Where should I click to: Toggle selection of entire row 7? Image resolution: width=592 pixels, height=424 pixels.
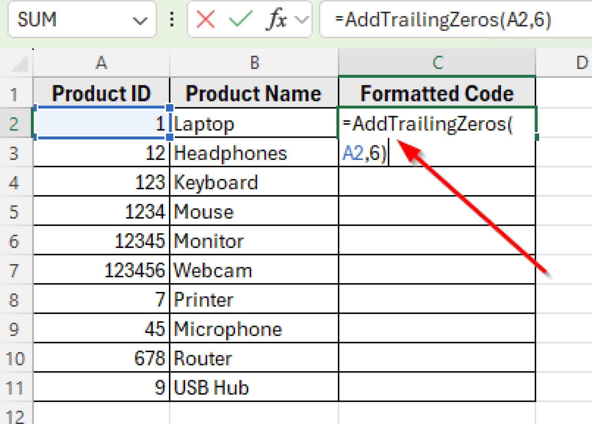point(16,270)
